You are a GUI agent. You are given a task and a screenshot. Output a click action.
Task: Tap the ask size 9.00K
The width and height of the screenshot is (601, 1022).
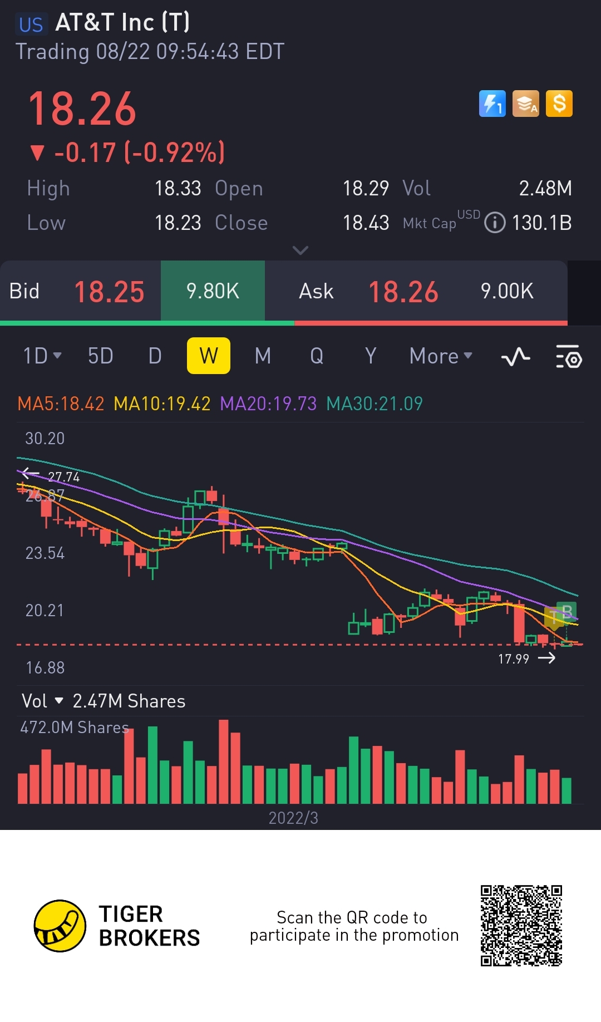(507, 291)
